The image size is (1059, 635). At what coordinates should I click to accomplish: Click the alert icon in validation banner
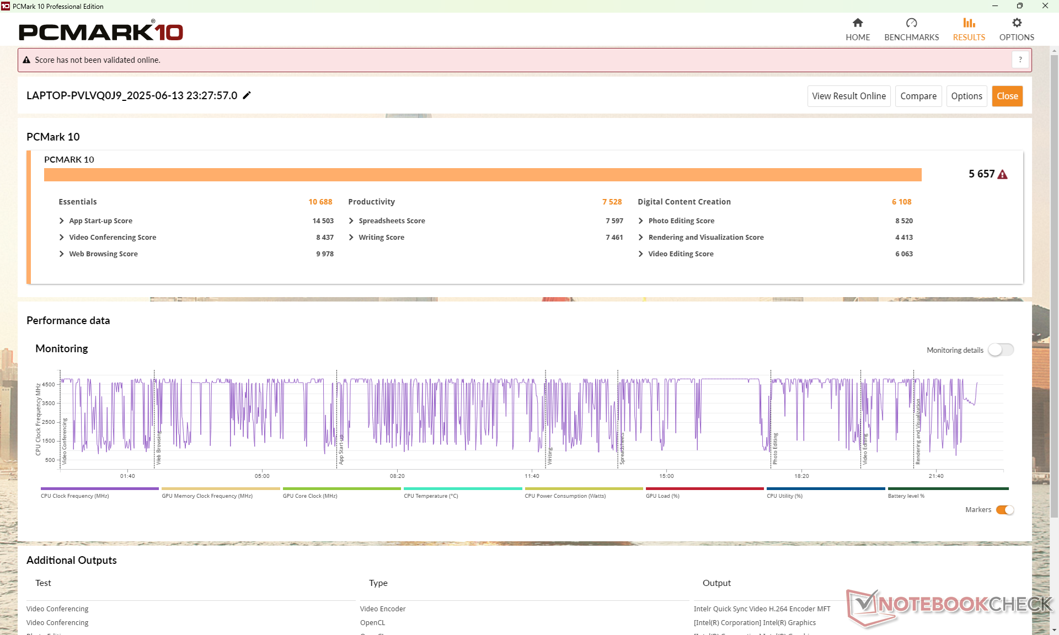point(26,60)
